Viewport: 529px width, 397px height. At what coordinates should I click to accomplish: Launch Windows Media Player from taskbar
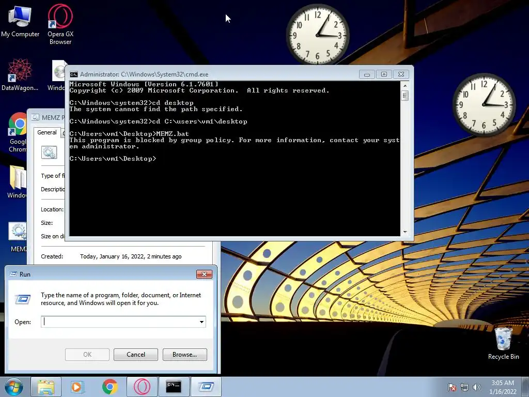[x=77, y=387]
